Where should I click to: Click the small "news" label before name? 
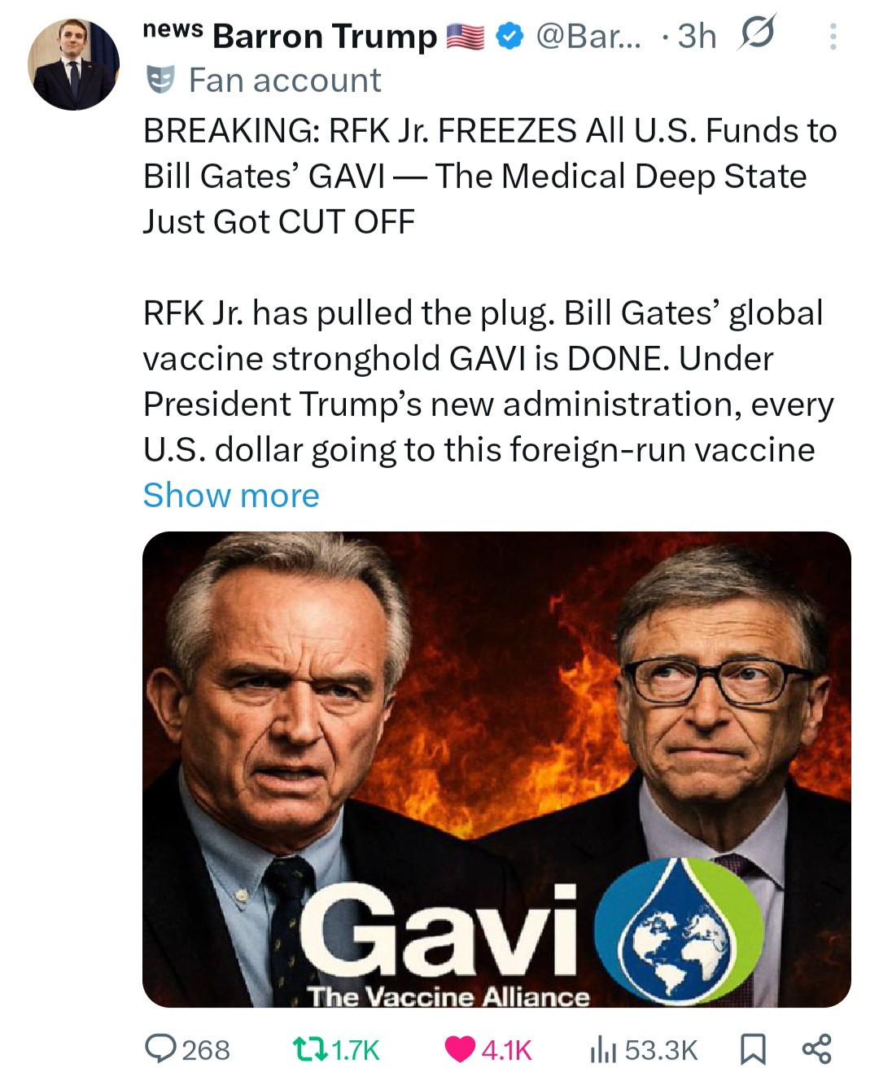[173, 29]
